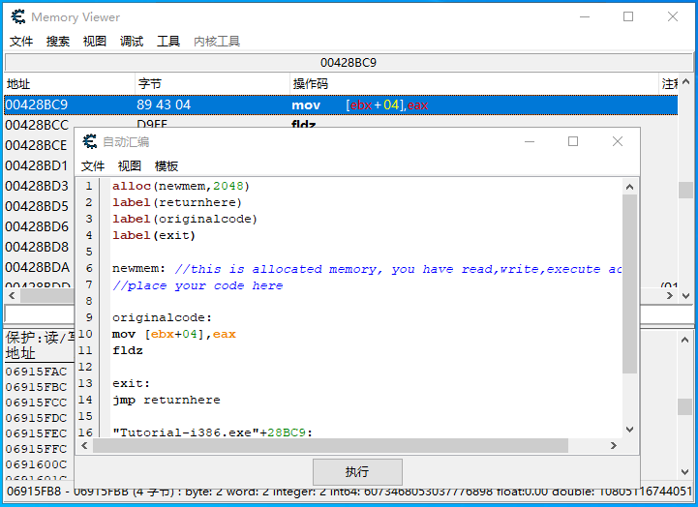Select disassembler row 00428BD8
698x507 pixels.
(37, 247)
